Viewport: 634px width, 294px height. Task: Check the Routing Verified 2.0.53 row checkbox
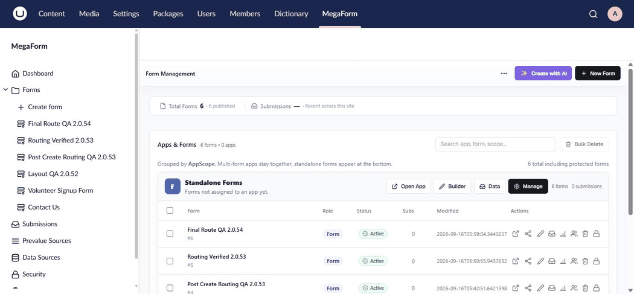(170, 261)
